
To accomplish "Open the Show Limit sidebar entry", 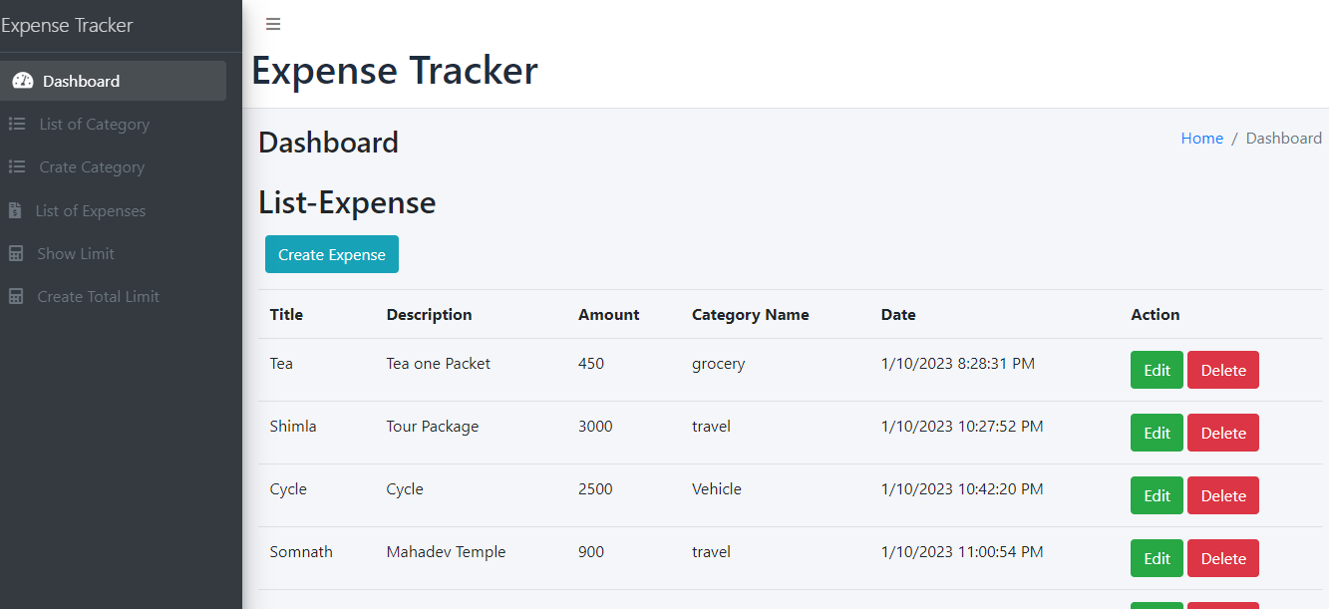I will point(74,253).
